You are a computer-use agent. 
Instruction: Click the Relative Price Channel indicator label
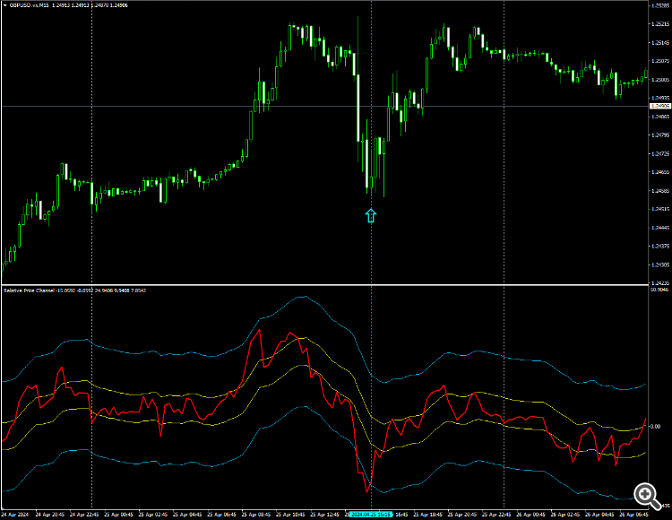[29, 290]
